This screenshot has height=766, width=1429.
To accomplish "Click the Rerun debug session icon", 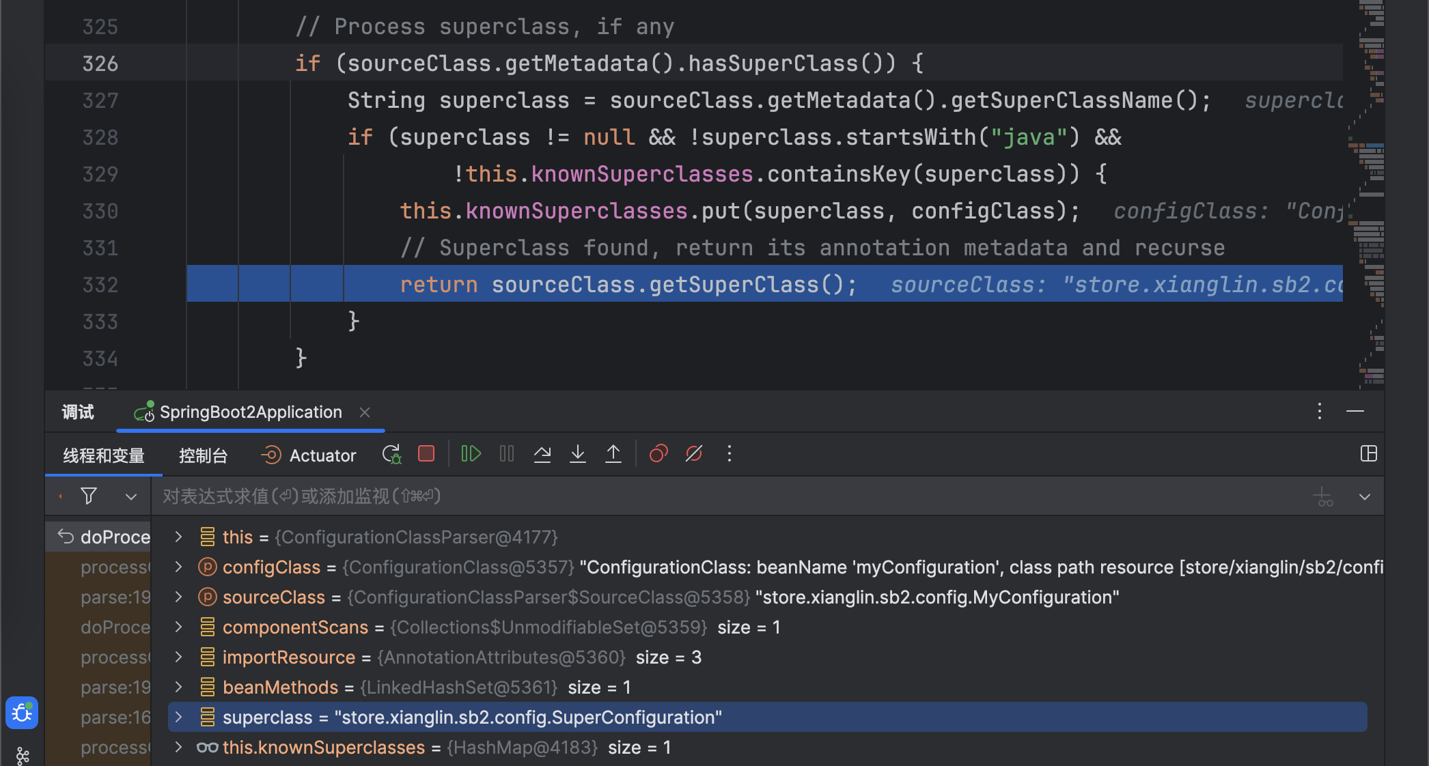I will tap(391, 455).
